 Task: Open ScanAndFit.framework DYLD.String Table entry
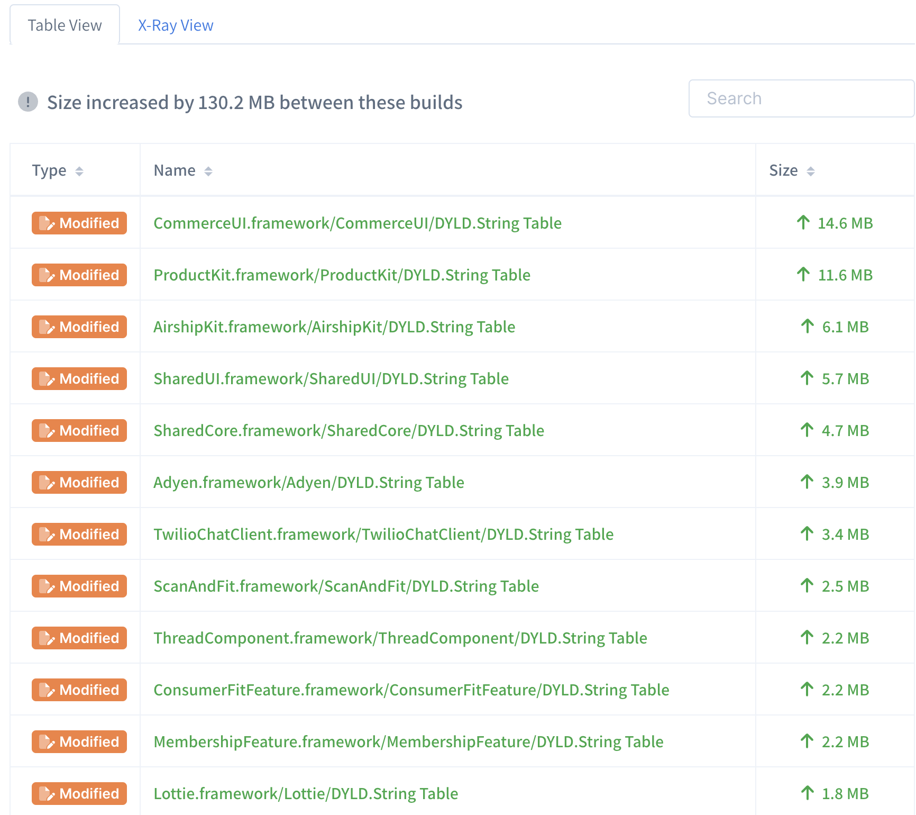pyautogui.click(x=346, y=586)
